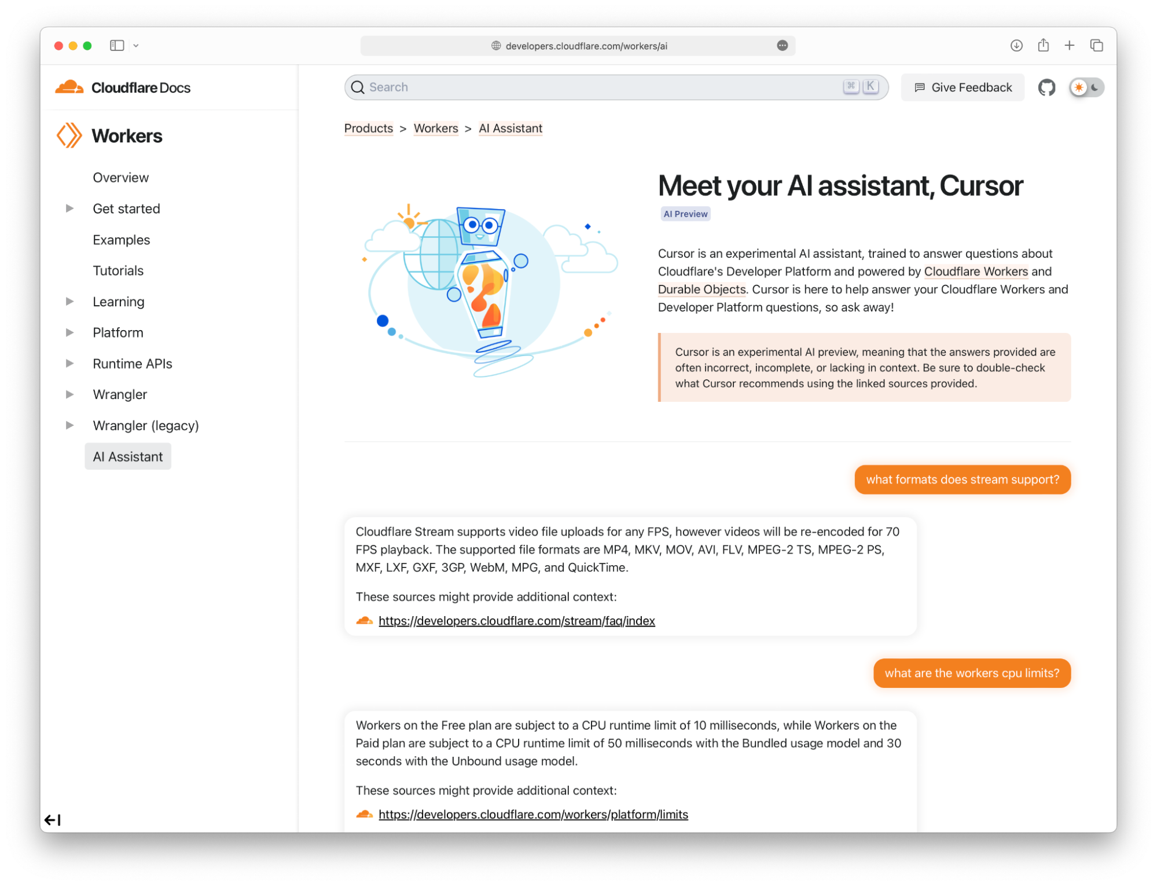The width and height of the screenshot is (1157, 886).
Task: Click the Safari sidebar toggle icon
Action: (x=117, y=45)
